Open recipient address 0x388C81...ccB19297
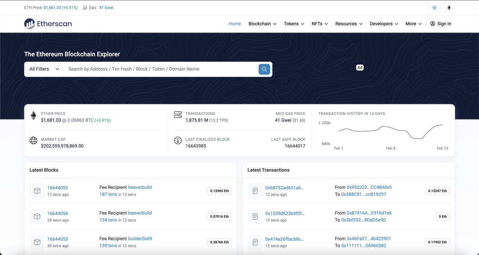This screenshot has width=479, height=255. [364, 194]
